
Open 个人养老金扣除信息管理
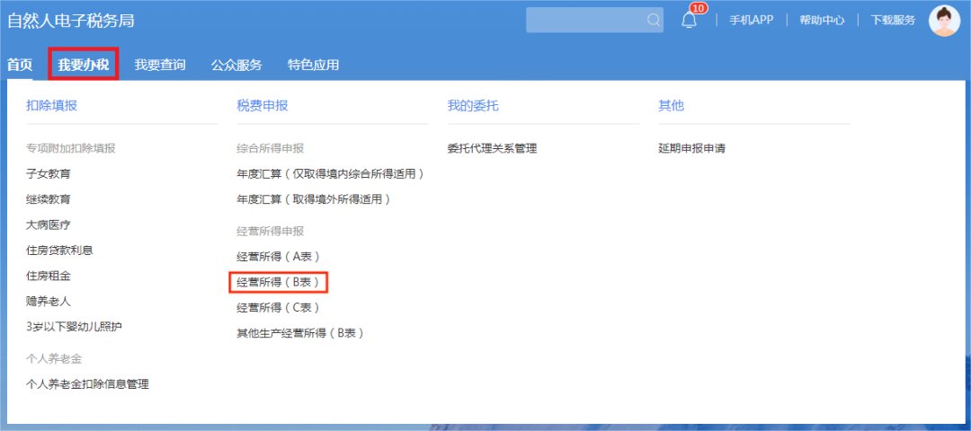tap(87, 384)
